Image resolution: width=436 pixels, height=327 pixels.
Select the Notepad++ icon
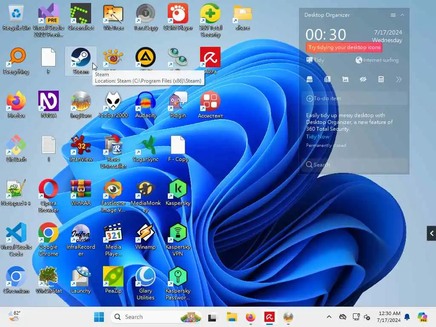[16, 192]
